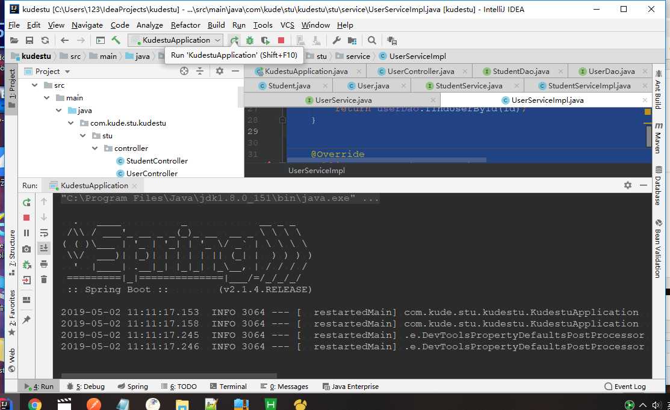Clear console with trash icon

click(43, 280)
